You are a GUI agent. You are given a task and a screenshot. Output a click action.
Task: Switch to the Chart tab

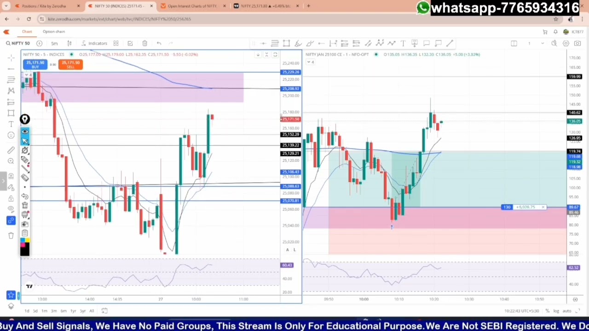(x=27, y=32)
